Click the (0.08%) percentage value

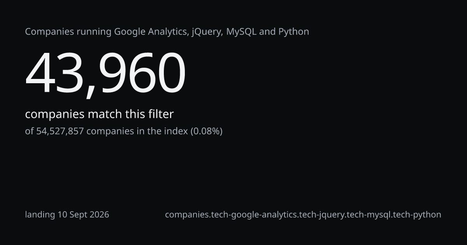(206, 131)
